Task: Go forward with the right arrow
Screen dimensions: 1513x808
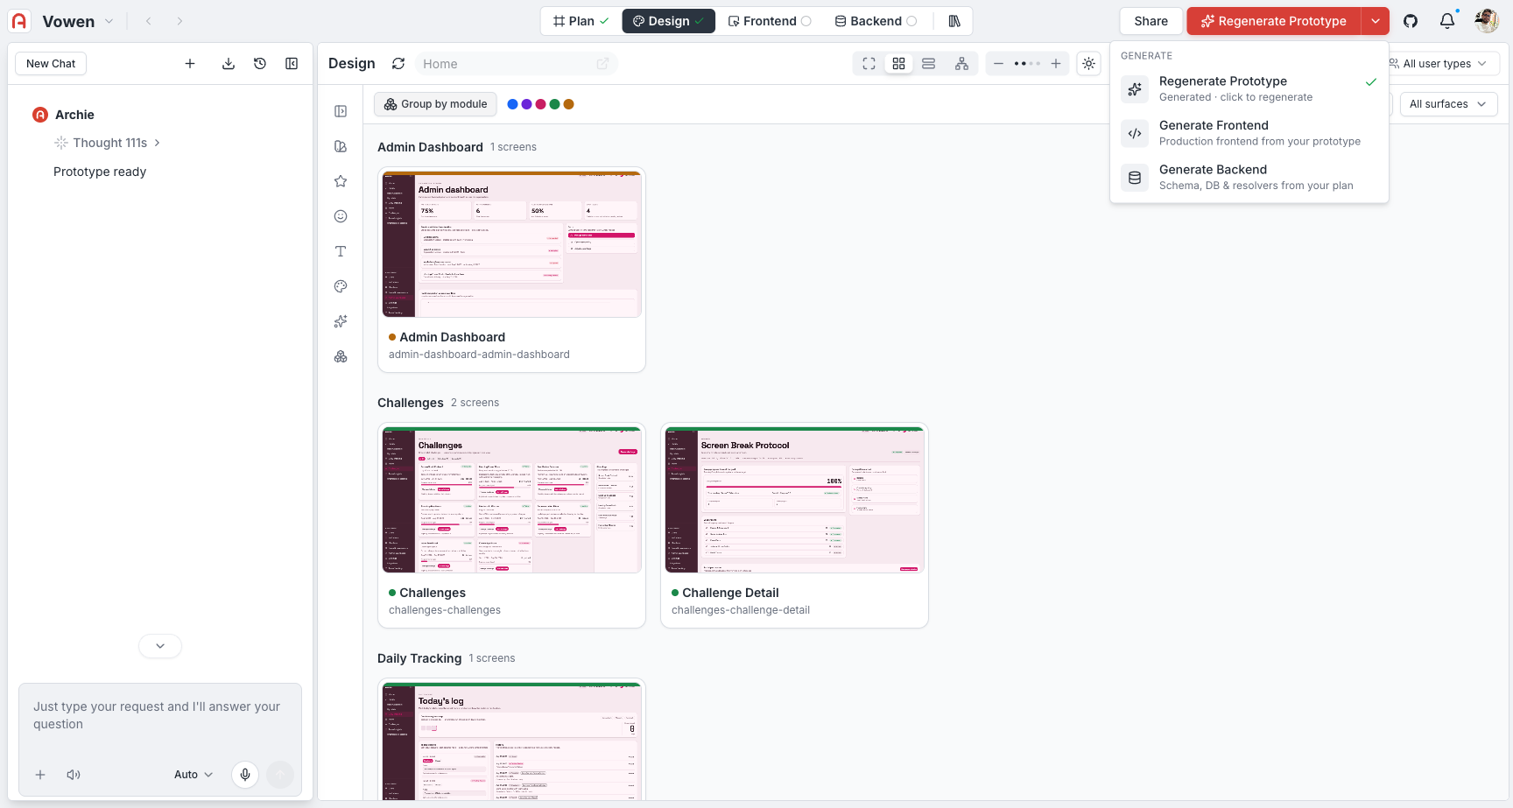Action: tap(179, 21)
